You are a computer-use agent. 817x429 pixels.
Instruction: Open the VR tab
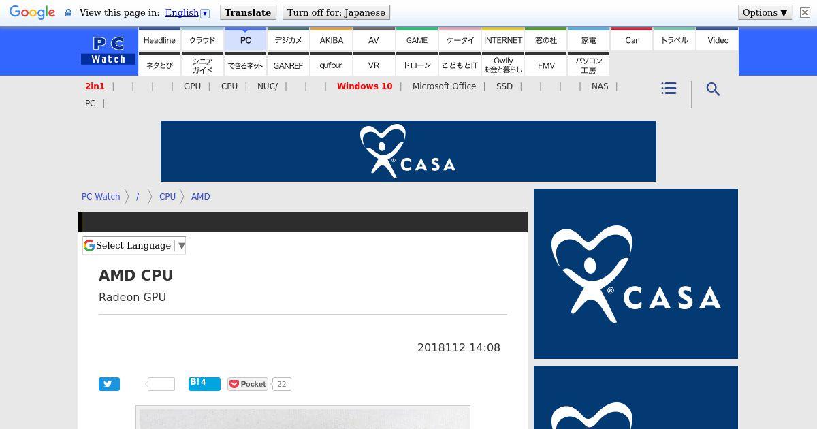(374, 65)
